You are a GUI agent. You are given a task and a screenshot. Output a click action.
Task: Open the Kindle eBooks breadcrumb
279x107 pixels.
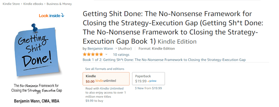pyautogui.click(x=33, y=4)
